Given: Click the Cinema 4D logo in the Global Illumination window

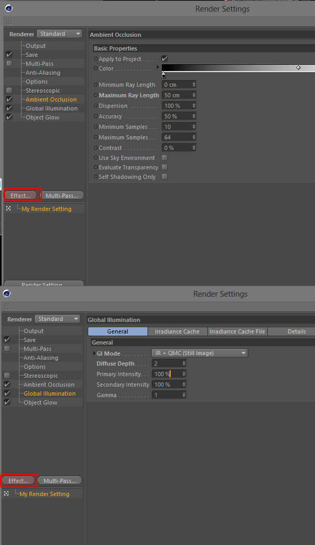Looking at the screenshot, I should (7, 294).
